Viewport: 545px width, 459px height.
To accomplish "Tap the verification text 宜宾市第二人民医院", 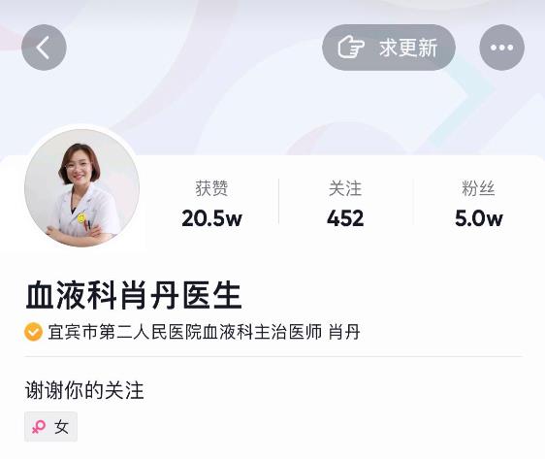I will (125, 332).
